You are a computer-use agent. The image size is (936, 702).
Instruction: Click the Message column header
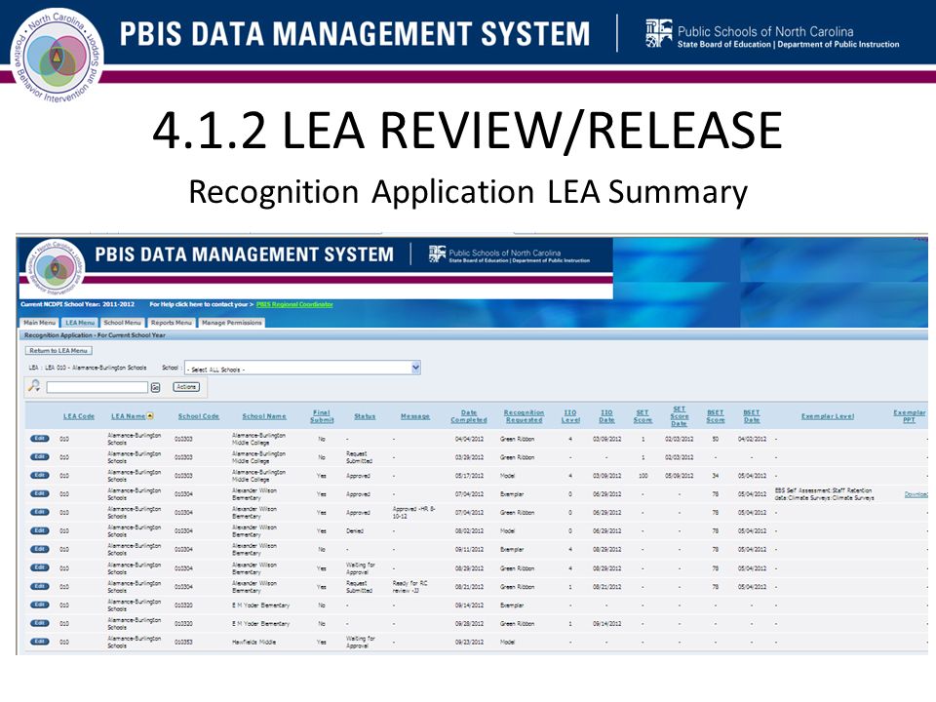pos(415,416)
